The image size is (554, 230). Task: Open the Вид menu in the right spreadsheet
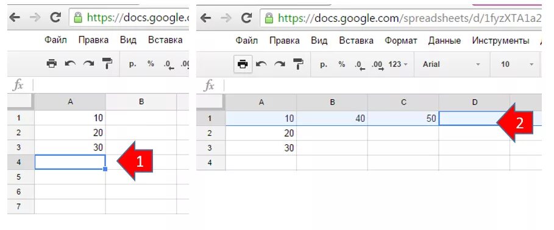[319, 41]
